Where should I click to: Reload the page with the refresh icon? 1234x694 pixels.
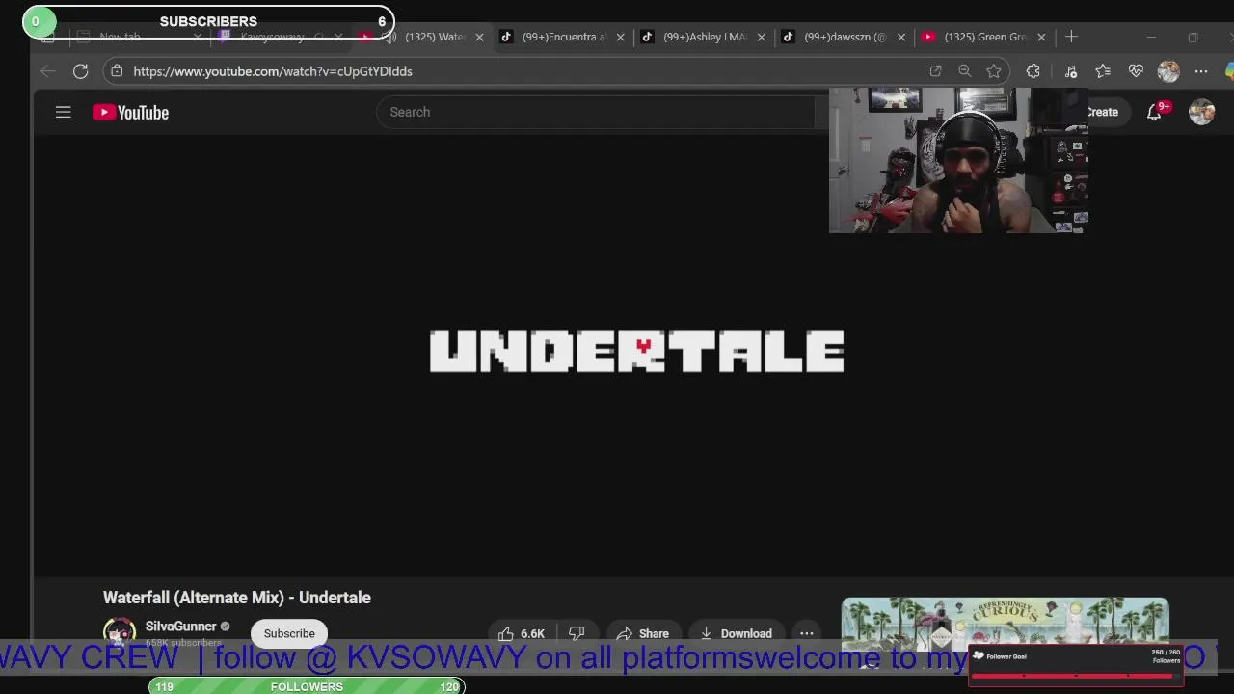click(x=81, y=71)
